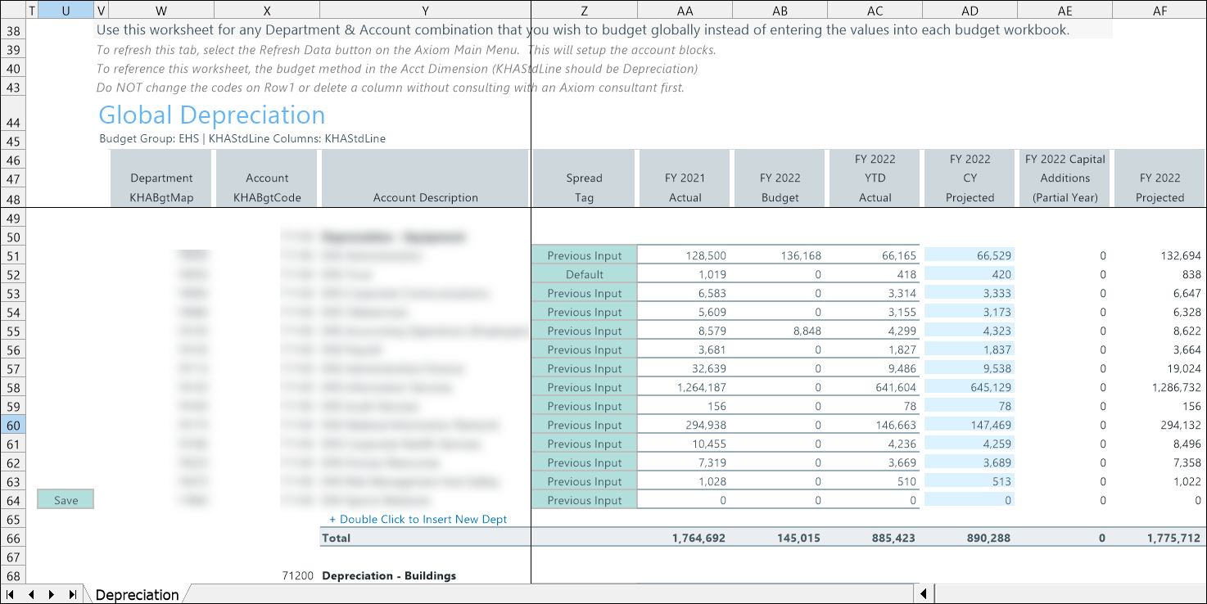Screen dimensions: 1207x604
Task: Select the projected input cell showing 66,529
Action: 970,256
